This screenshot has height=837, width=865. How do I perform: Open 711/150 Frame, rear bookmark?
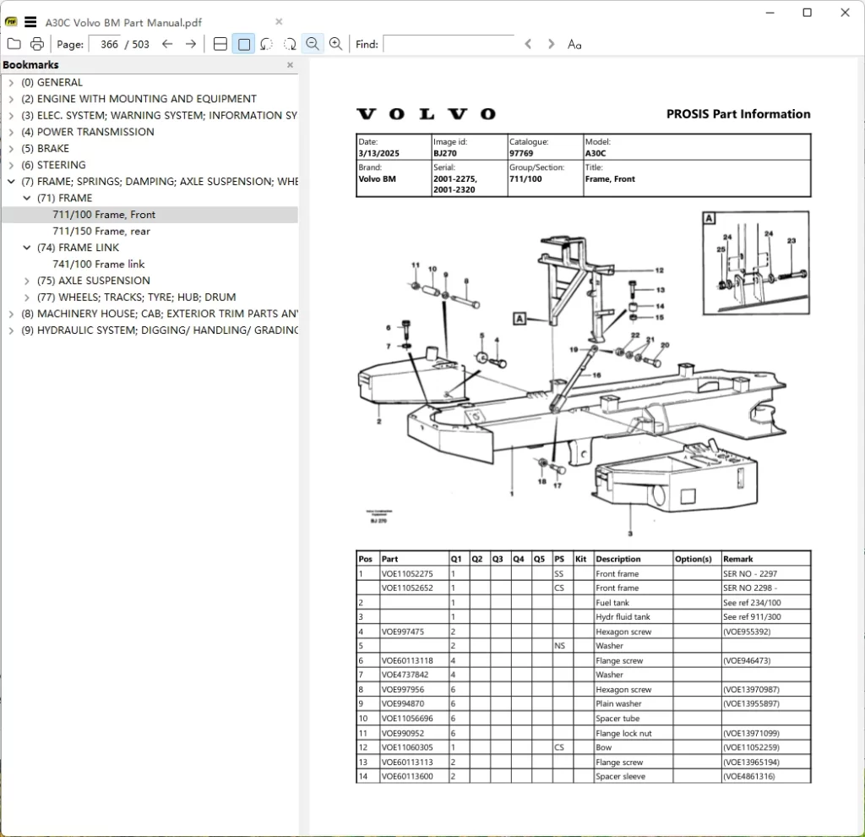[101, 231]
